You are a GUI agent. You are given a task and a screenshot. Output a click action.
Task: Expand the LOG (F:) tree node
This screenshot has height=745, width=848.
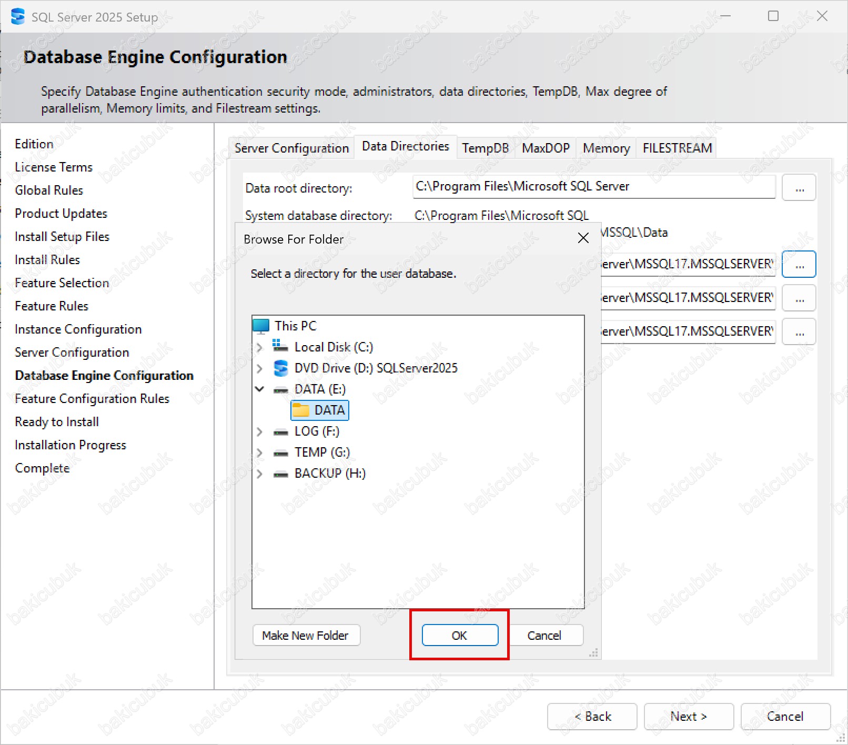click(x=259, y=431)
